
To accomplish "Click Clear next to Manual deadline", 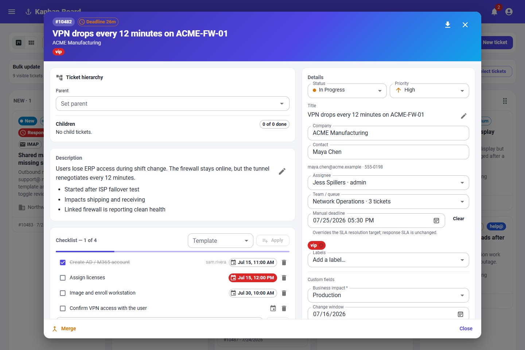I will pyautogui.click(x=458, y=219).
